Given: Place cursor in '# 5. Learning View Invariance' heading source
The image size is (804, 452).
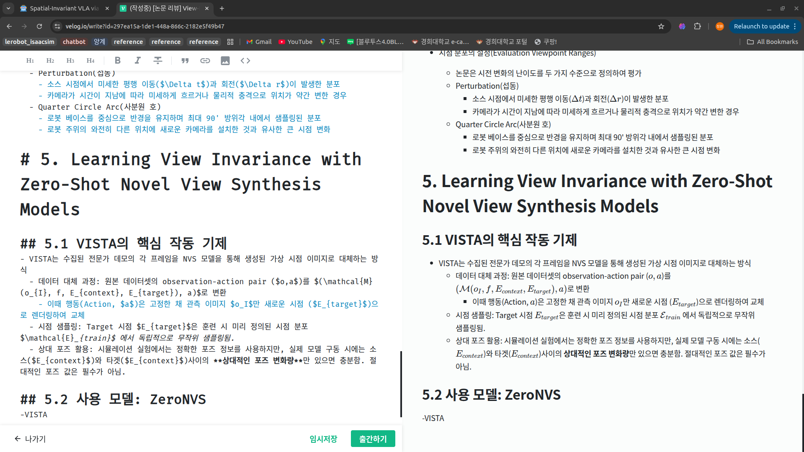Looking at the screenshot, I should 191,184.
